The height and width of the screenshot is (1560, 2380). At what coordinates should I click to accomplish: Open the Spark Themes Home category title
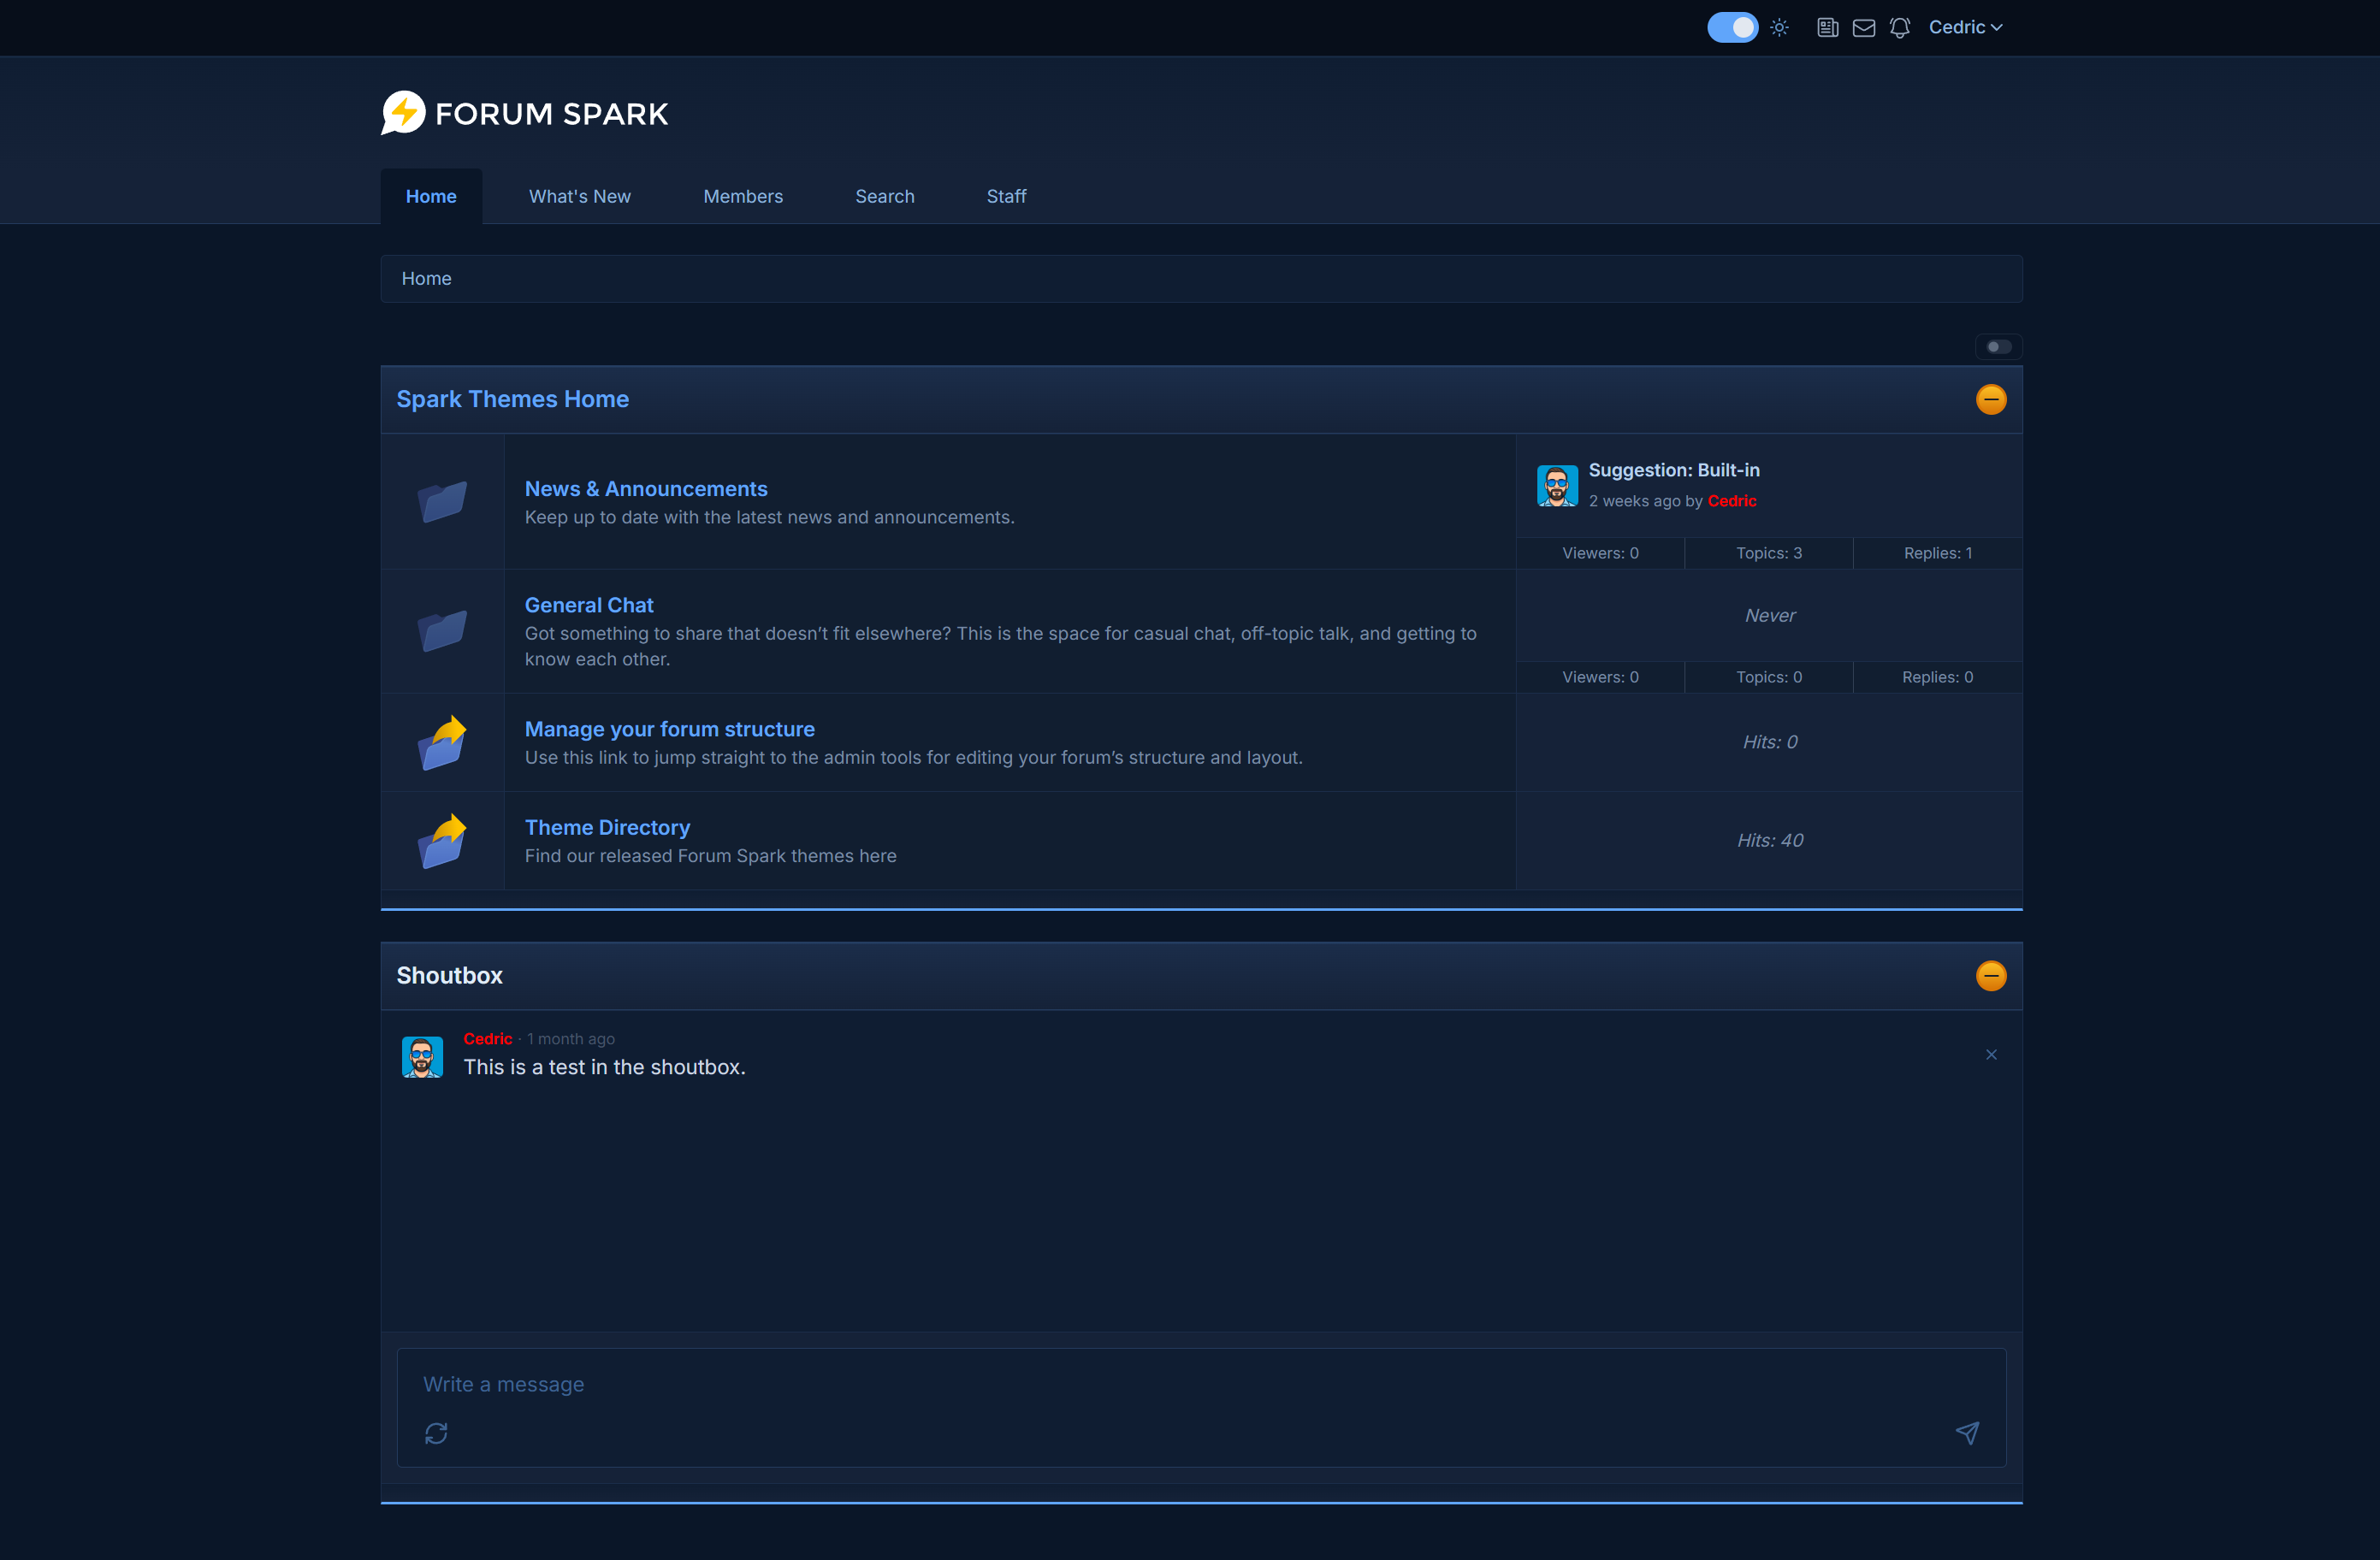point(513,399)
